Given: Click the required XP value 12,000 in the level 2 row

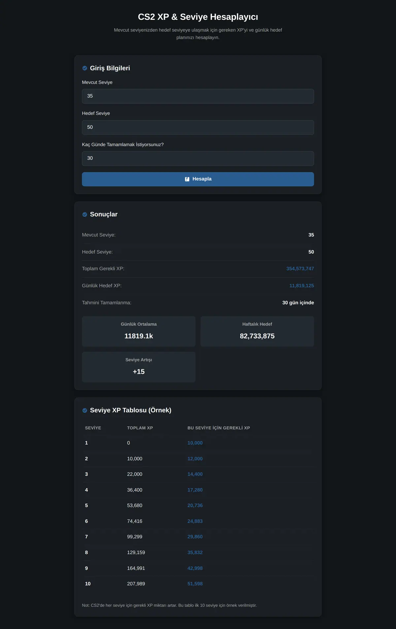Looking at the screenshot, I should pos(195,459).
